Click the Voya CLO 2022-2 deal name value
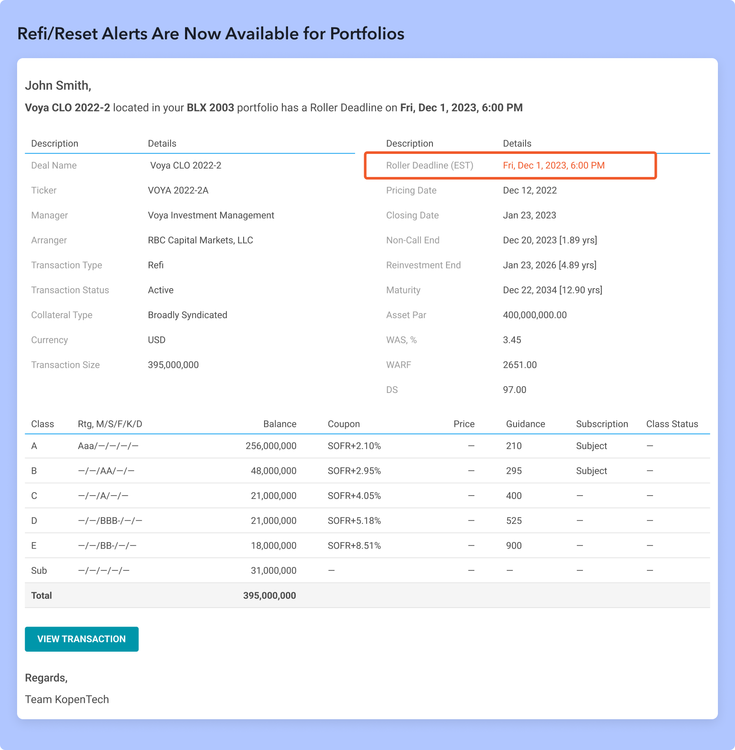Screen dimensions: 735x750 coord(185,165)
